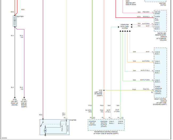Select the YEL/GRY wire label near starter
This screenshot has height=140, width=173.
click(64, 114)
